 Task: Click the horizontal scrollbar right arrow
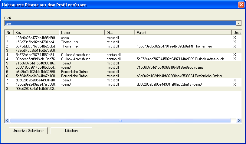(239, 120)
